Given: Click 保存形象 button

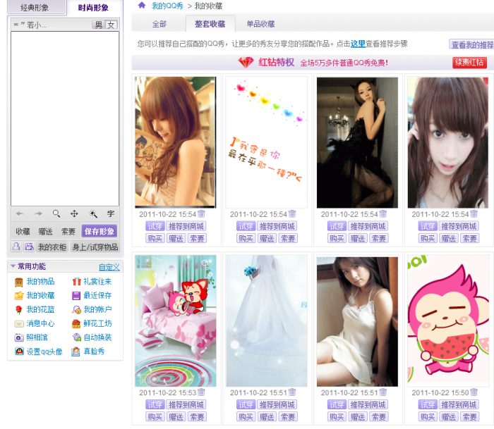Looking at the screenshot, I should click(100, 232).
